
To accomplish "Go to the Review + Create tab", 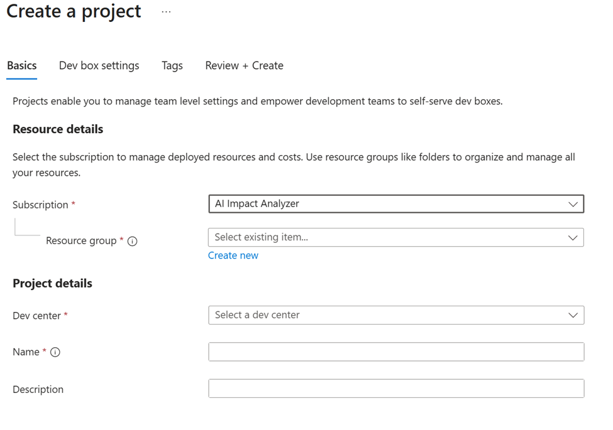I will click(244, 65).
